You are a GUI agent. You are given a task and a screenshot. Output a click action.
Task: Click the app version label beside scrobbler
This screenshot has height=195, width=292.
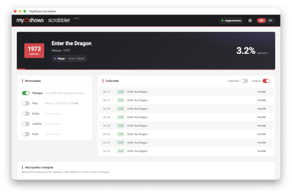(x=76, y=18)
